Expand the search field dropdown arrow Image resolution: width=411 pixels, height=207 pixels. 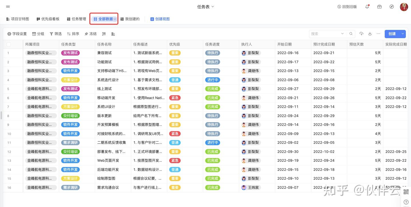(x=342, y=34)
